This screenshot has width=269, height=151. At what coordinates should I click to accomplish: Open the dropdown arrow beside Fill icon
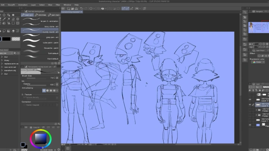[x=105, y=8]
